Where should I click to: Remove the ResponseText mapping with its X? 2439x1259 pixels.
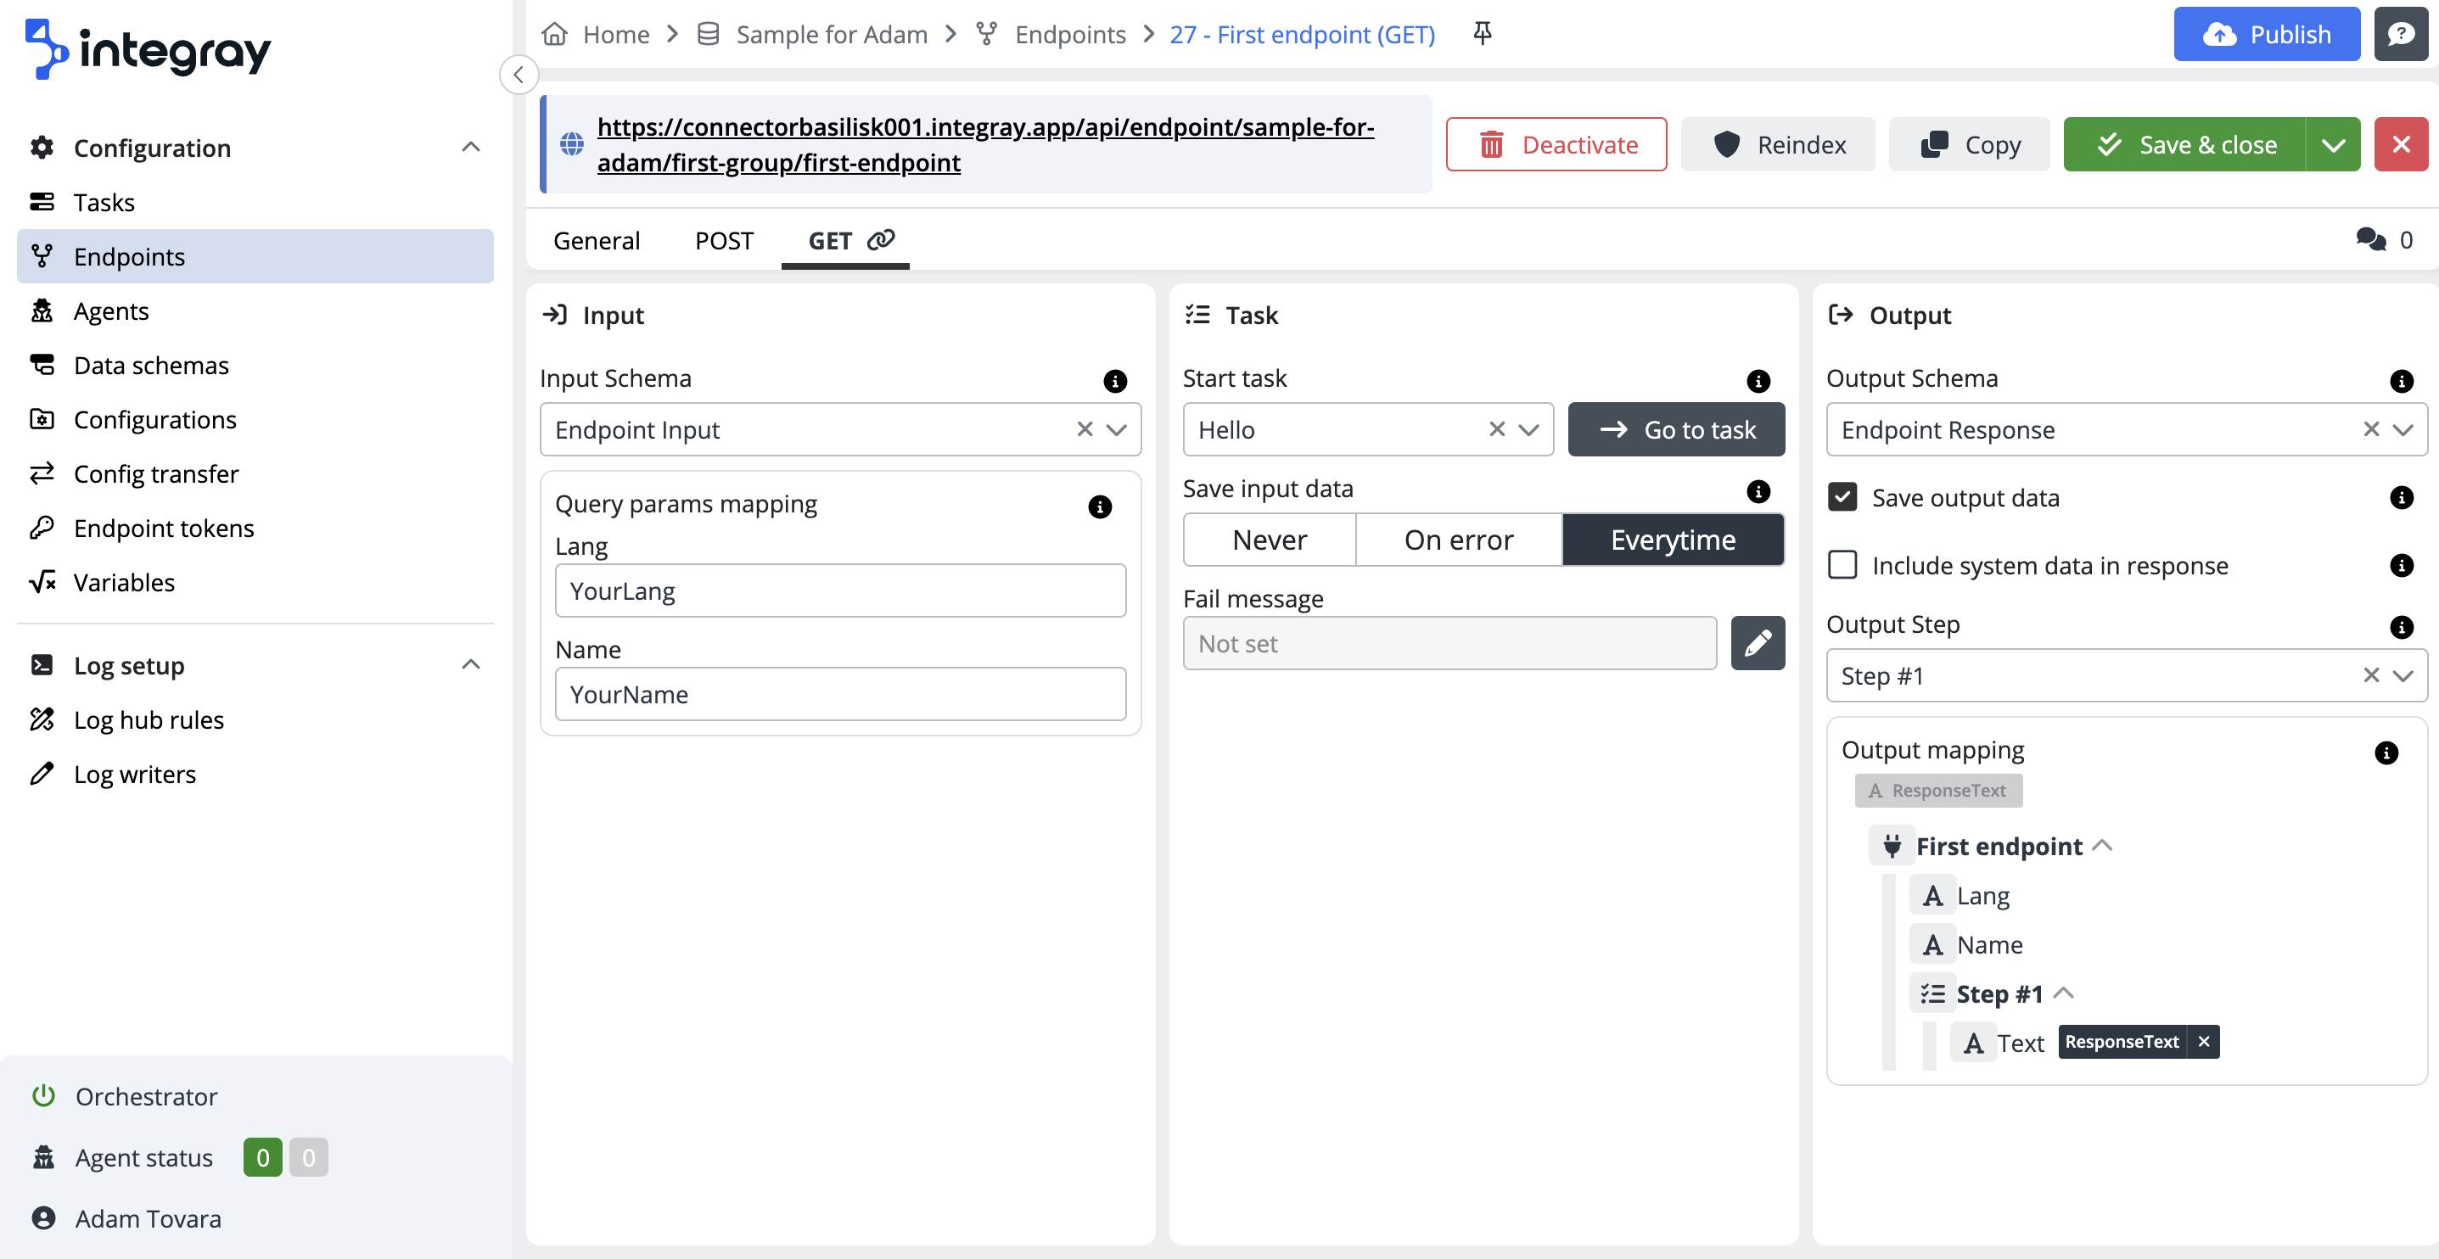pos(2204,1041)
